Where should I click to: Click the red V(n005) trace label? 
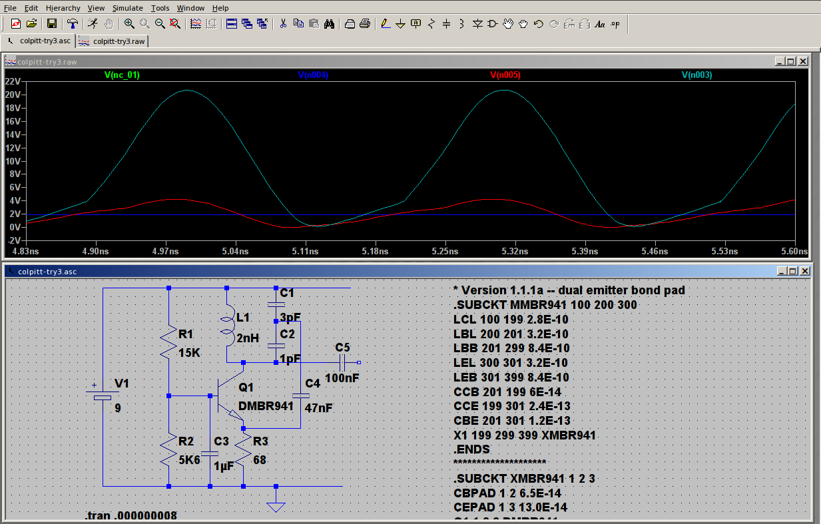click(x=505, y=75)
